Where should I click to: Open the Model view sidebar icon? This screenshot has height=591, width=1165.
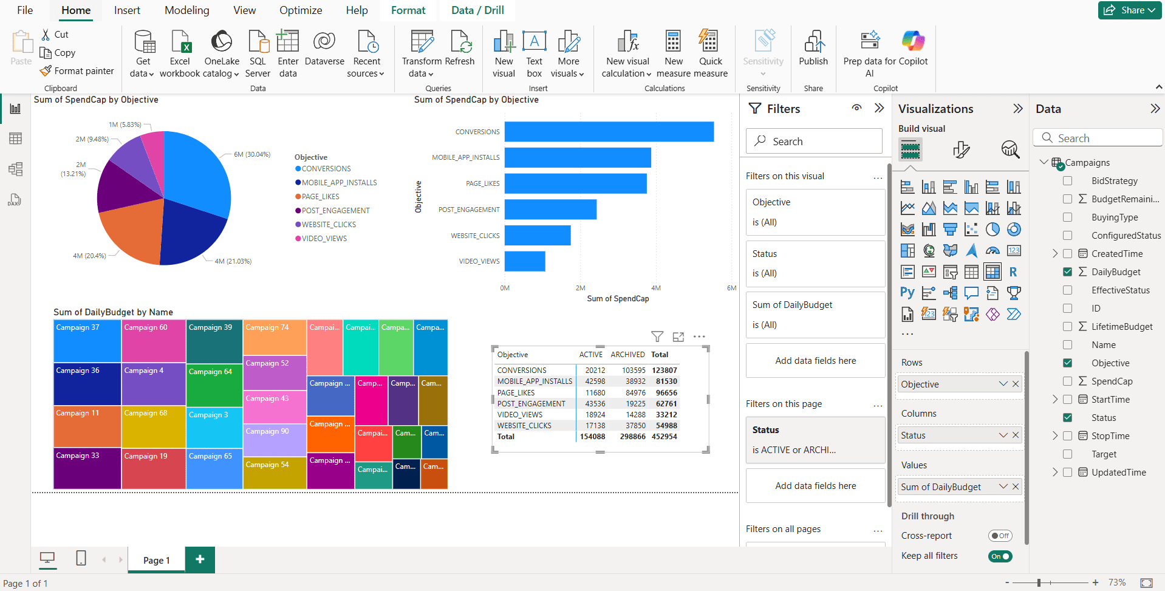15,169
